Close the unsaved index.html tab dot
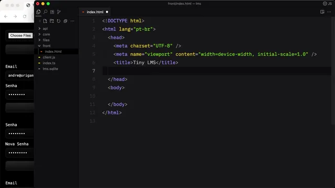The width and height of the screenshot is (335, 188). pyautogui.click(x=107, y=12)
